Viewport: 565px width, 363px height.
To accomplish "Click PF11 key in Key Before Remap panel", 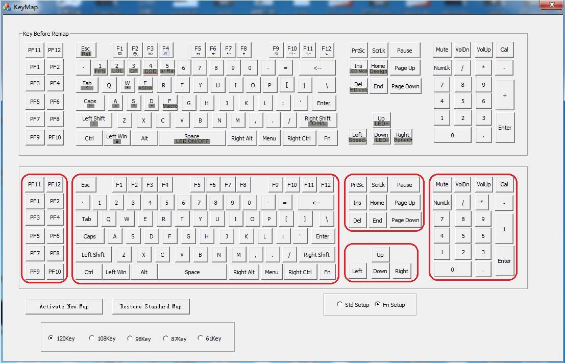I will click(x=35, y=50).
